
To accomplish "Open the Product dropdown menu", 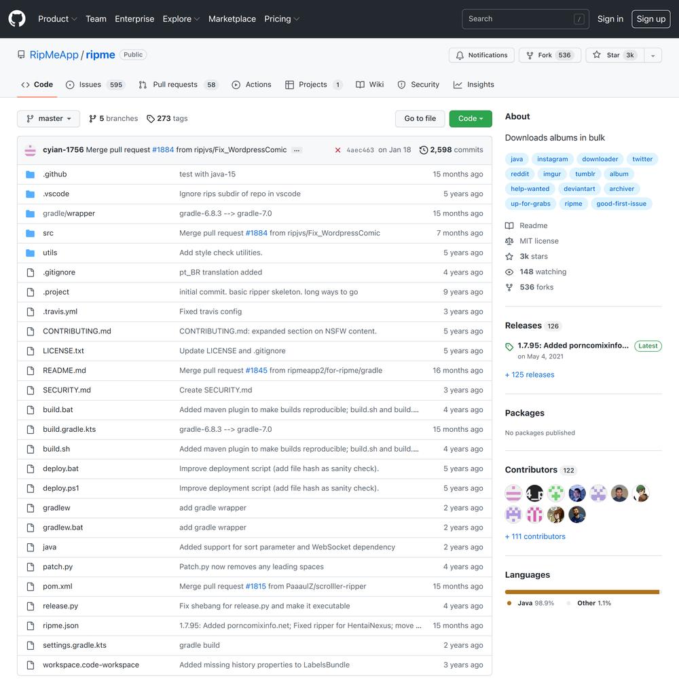I will pyautogui.click(x=57, y=18).
